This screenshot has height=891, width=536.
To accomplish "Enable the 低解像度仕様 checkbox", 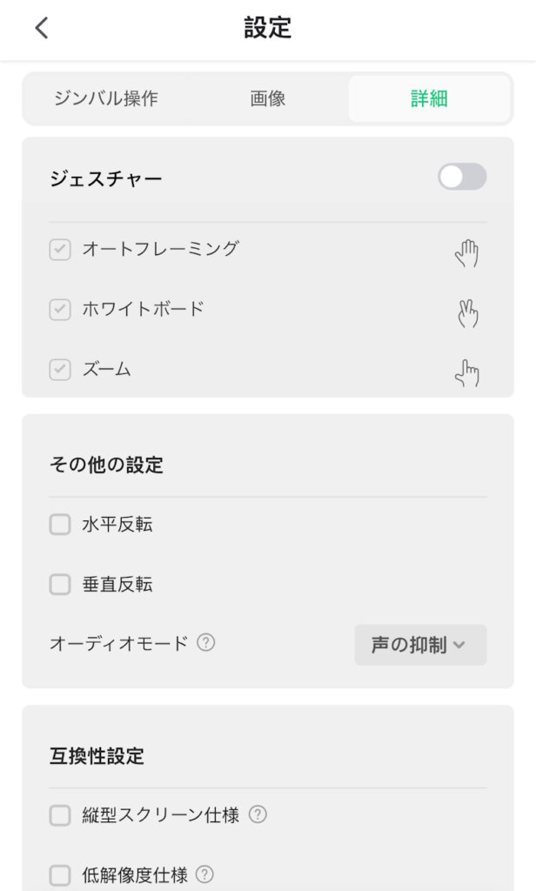I will click(59, 874).
